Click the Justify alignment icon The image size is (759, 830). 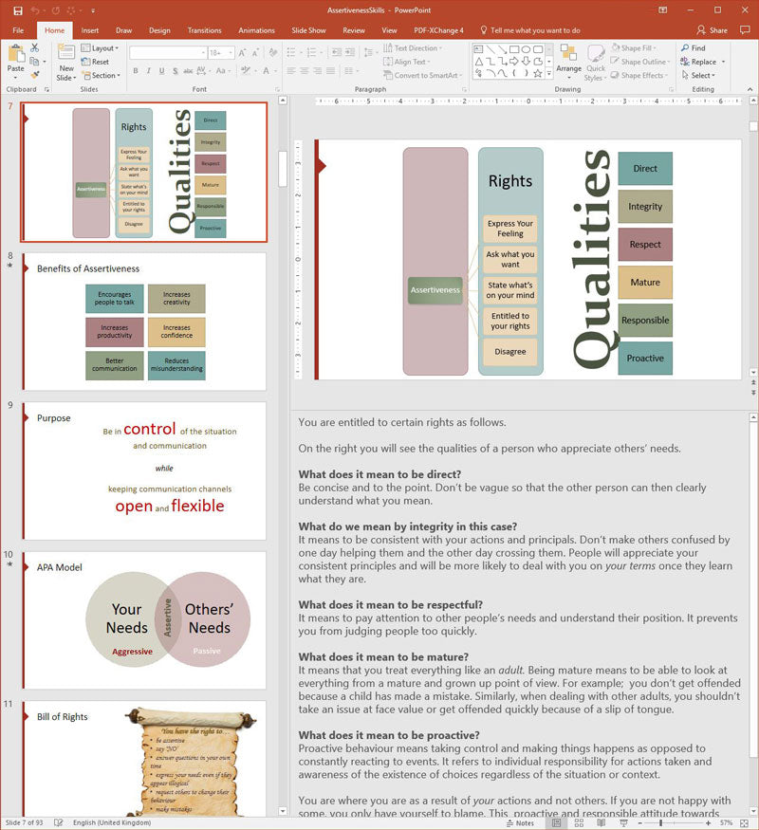330,70
